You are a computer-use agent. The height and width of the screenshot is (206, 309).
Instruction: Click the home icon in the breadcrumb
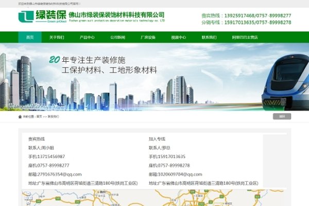[x=20, y=117]
